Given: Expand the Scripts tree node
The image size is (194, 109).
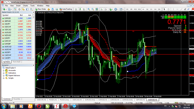Looking at the screenshot, I should tap(4, 78).
